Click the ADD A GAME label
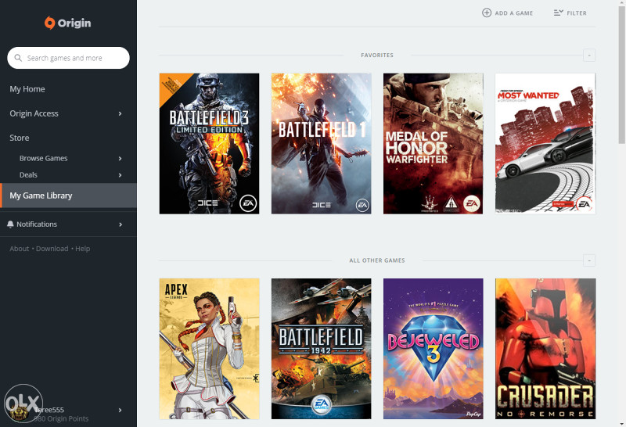The image size is (626, 427). click(514, 13)
